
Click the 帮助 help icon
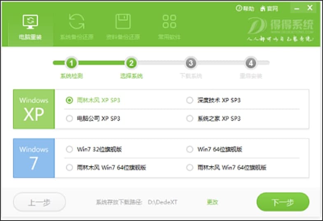click(245, 9)
